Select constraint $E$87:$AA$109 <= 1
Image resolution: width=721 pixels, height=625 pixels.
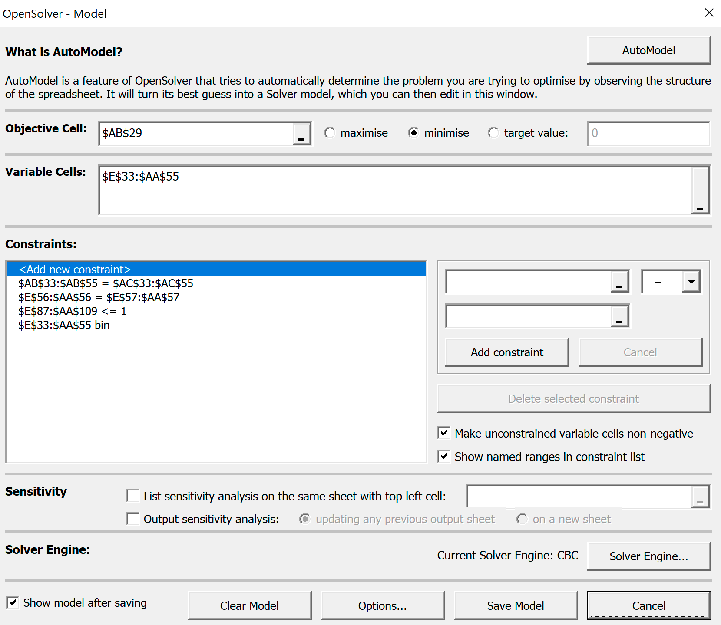[x=216, y=311]
